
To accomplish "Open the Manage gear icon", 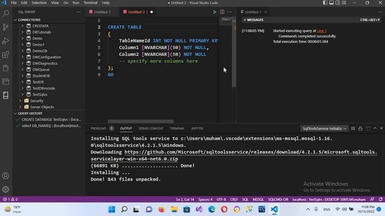I will pyautogui.click(x=5, y=190).
